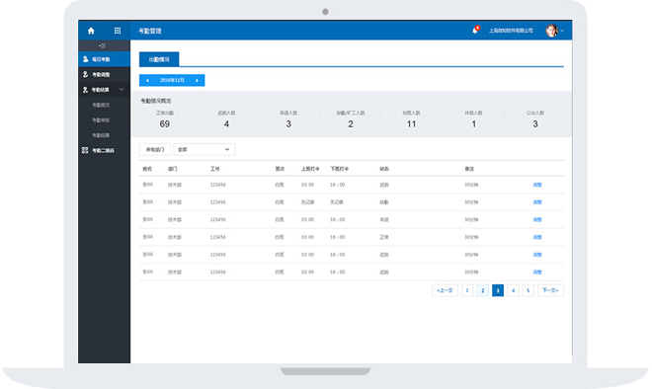Viewport: 652px width, 389px height.
Task: Open the 全部 filter dropdown
Action: (204, 150)
